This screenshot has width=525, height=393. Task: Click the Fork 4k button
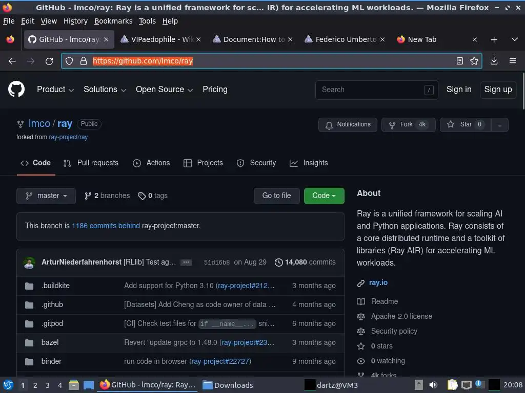(409, 125)
